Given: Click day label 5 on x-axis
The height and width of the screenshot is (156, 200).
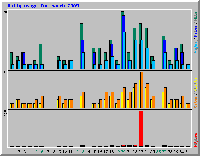Looking at the screenshot, I should point(36,152).
